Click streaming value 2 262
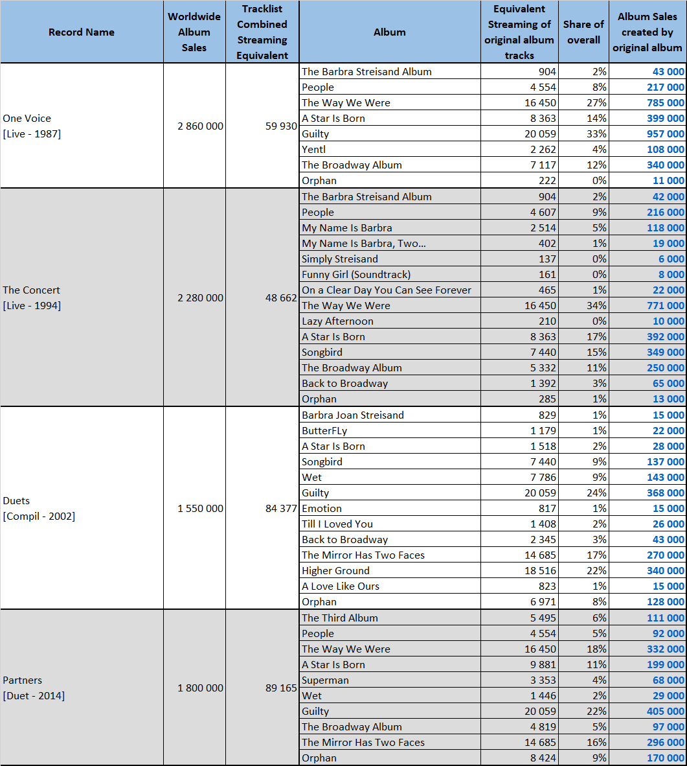The width and height of the screenshot is (687, 766). tap(519, 150)
